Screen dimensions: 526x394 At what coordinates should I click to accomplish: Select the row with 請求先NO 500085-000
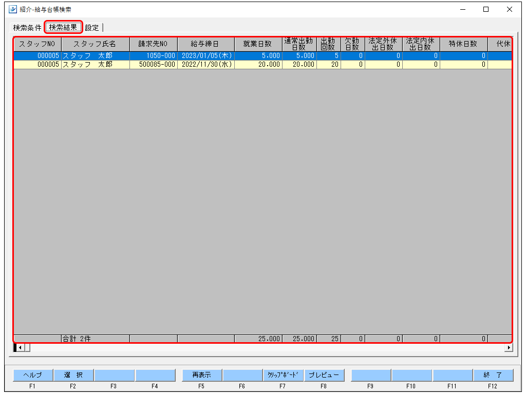[262, 64]
